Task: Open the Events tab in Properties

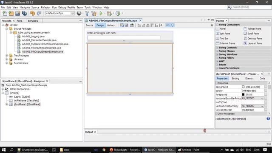Action: click(249, 78)
